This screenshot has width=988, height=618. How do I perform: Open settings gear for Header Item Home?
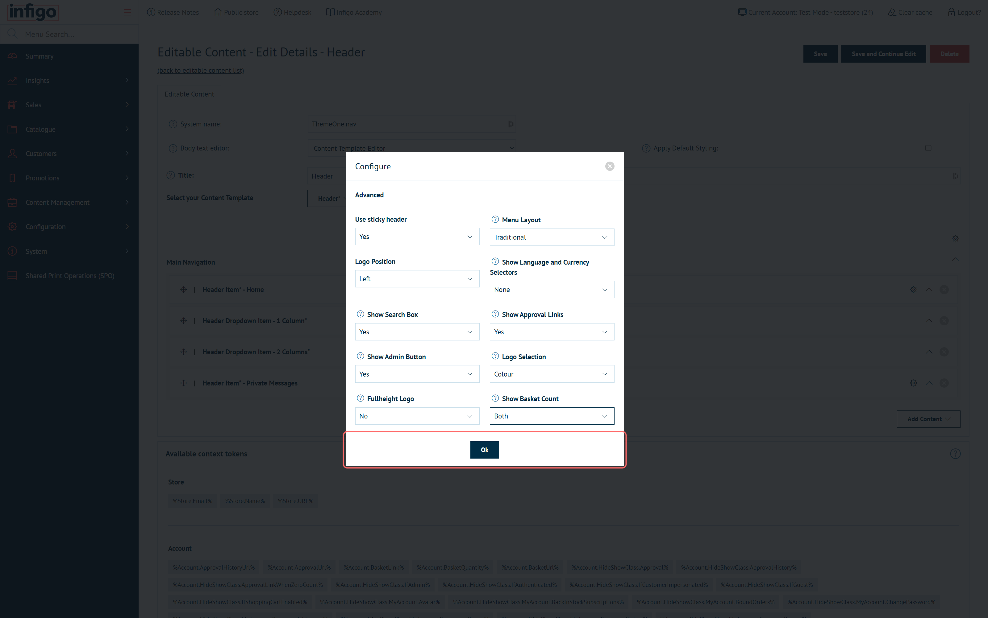tap(913, 289)
